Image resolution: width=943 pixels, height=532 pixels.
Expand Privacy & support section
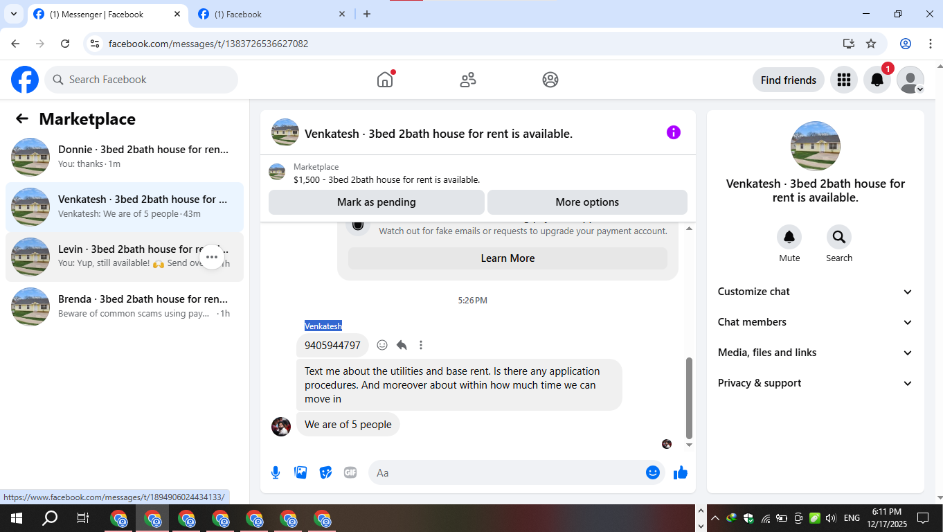click(x=816, y=383)
